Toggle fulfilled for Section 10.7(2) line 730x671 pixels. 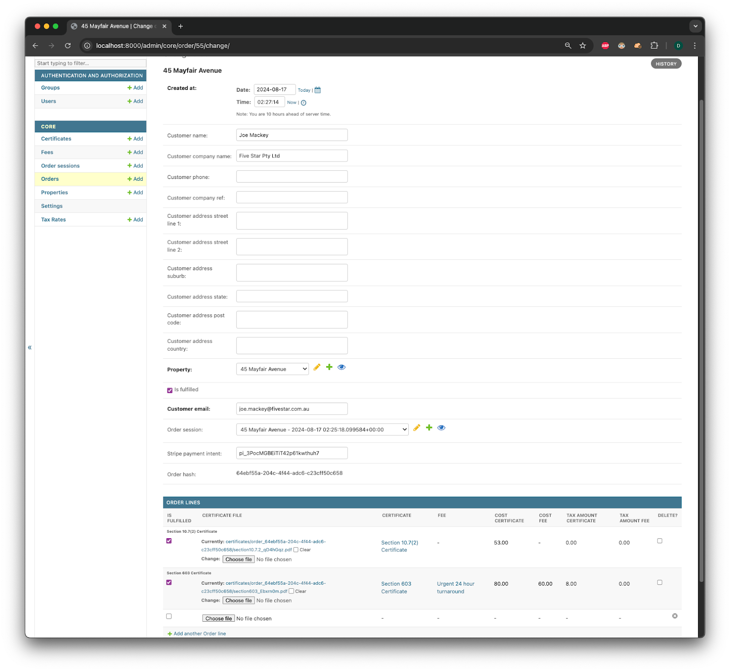(169, 541)
